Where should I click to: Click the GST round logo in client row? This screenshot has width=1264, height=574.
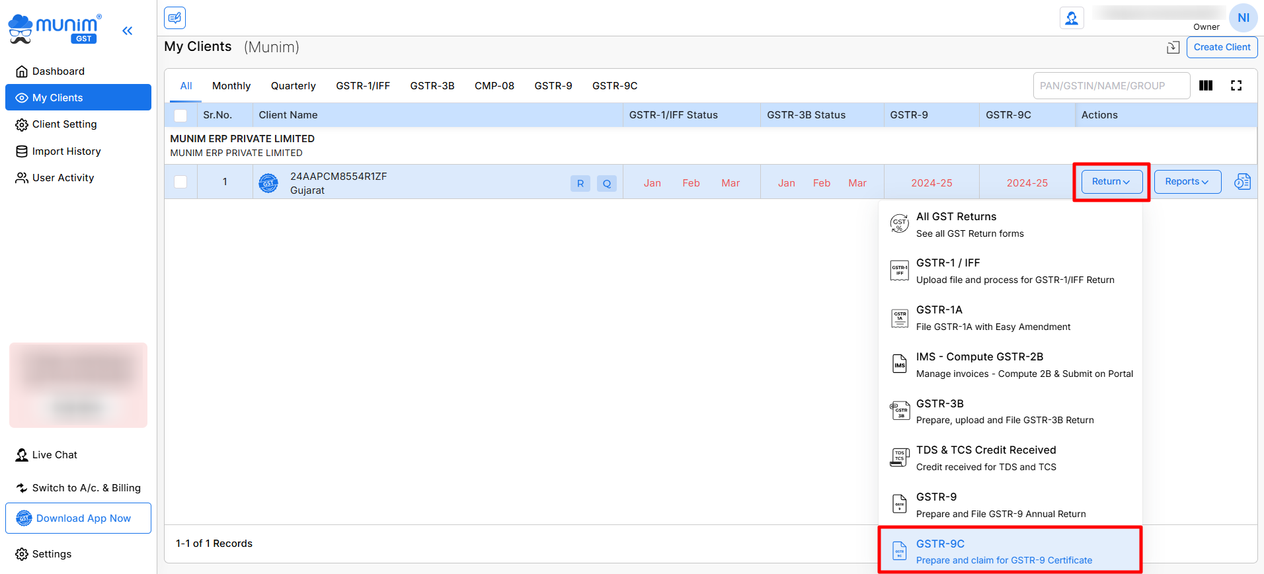click(268, 183)
